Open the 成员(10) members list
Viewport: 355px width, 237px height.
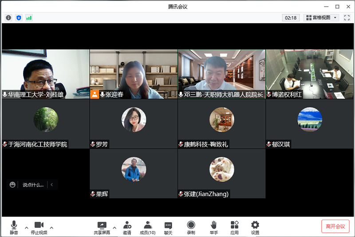coord(148,227)
